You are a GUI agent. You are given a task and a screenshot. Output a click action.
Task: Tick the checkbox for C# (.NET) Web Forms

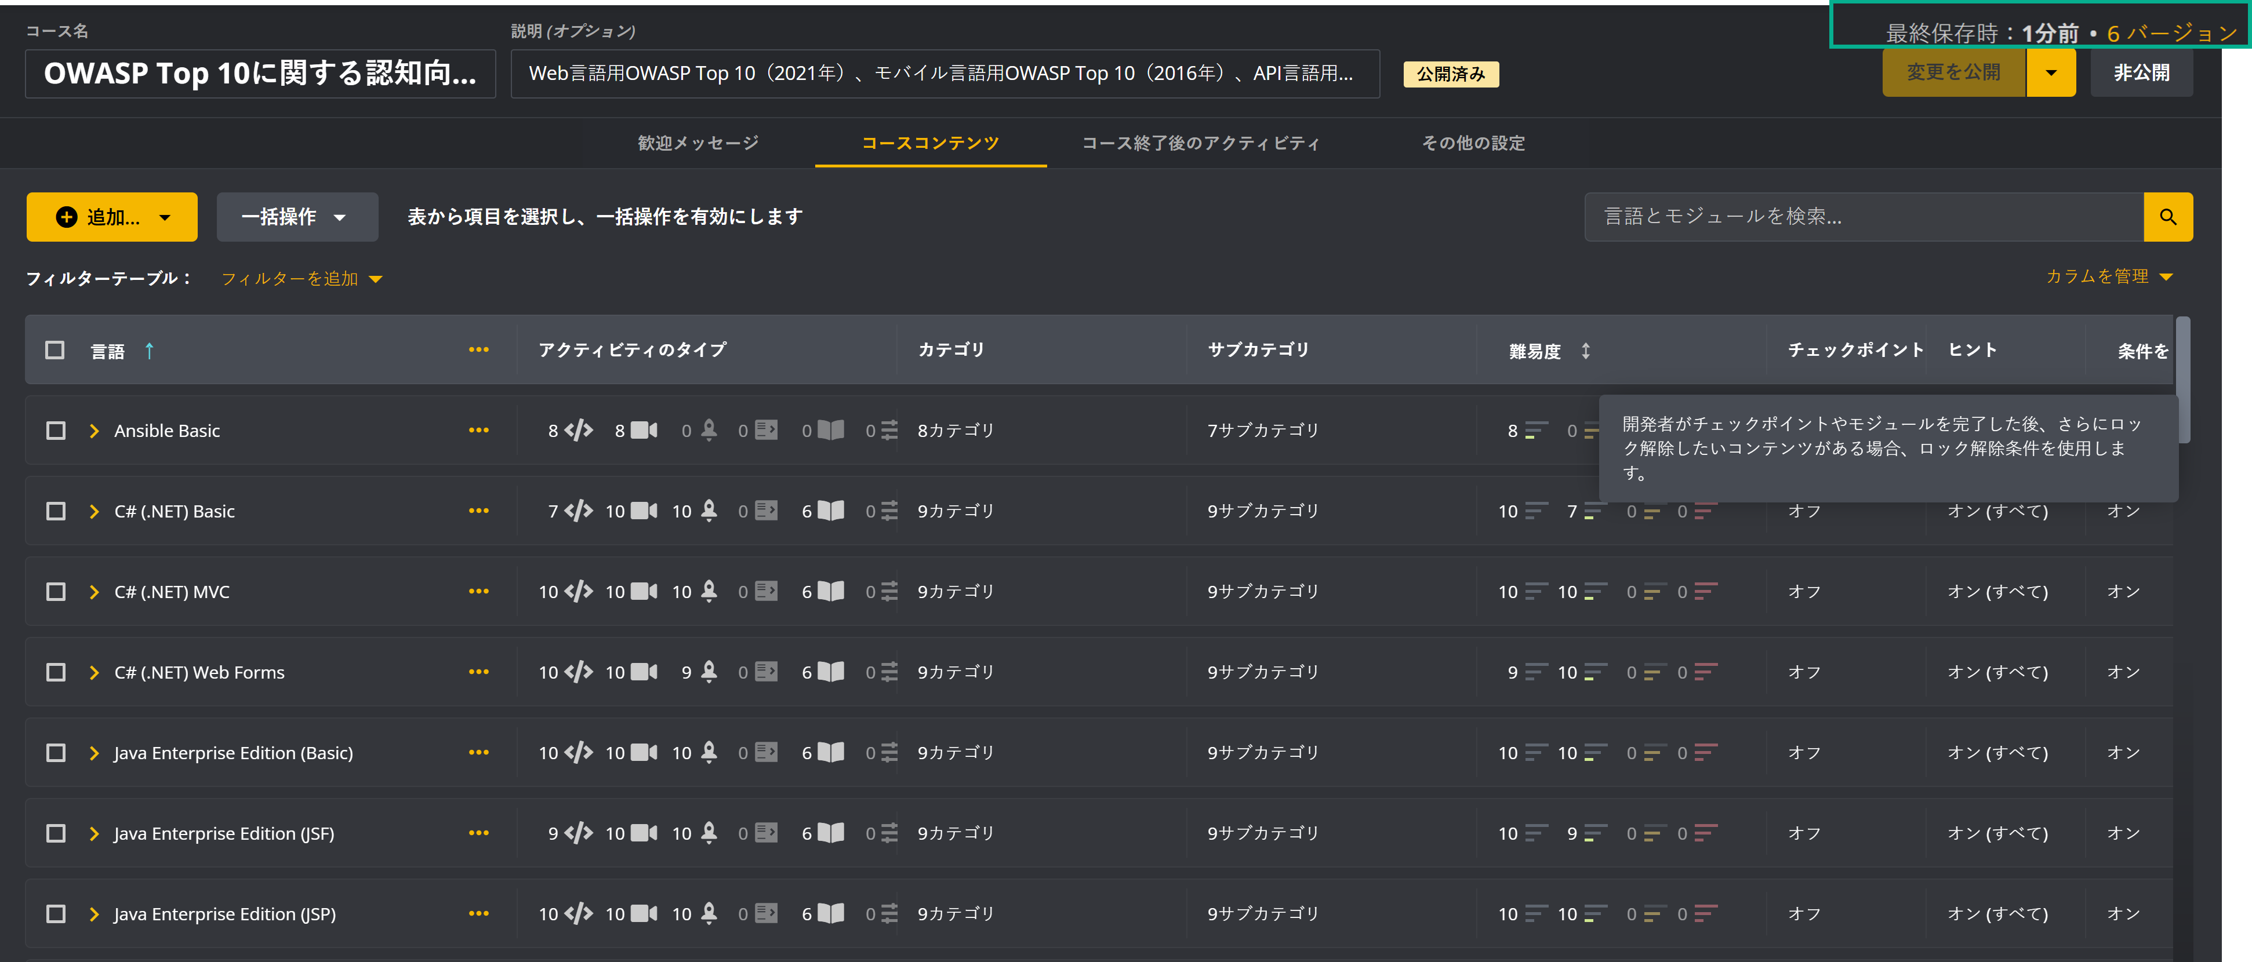point(56,672)
